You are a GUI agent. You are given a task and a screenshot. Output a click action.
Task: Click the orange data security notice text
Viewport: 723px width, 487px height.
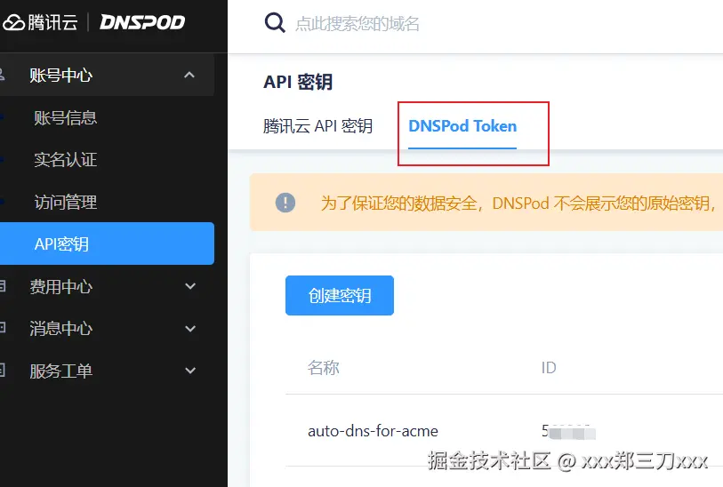click(518, 203)
